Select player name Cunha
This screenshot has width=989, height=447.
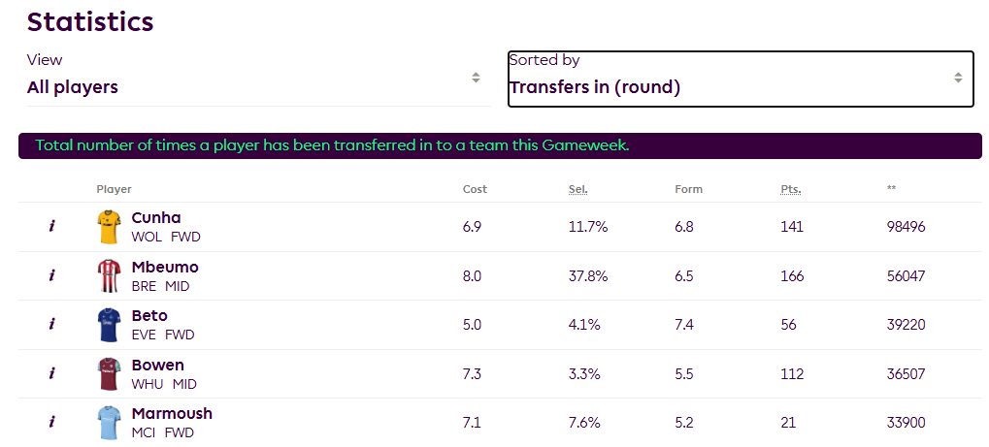pos(156,218)
